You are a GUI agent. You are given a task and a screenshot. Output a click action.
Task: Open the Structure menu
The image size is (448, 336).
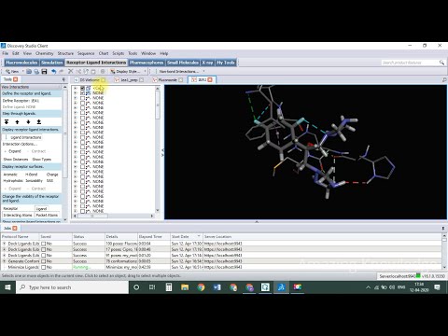point(65,53)
